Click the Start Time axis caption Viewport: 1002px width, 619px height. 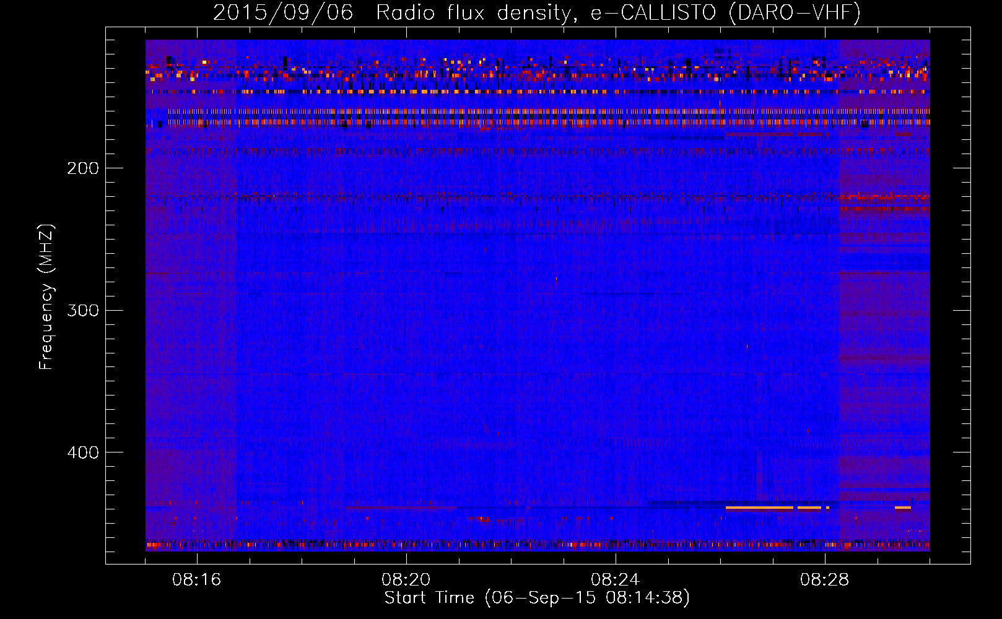536,598
